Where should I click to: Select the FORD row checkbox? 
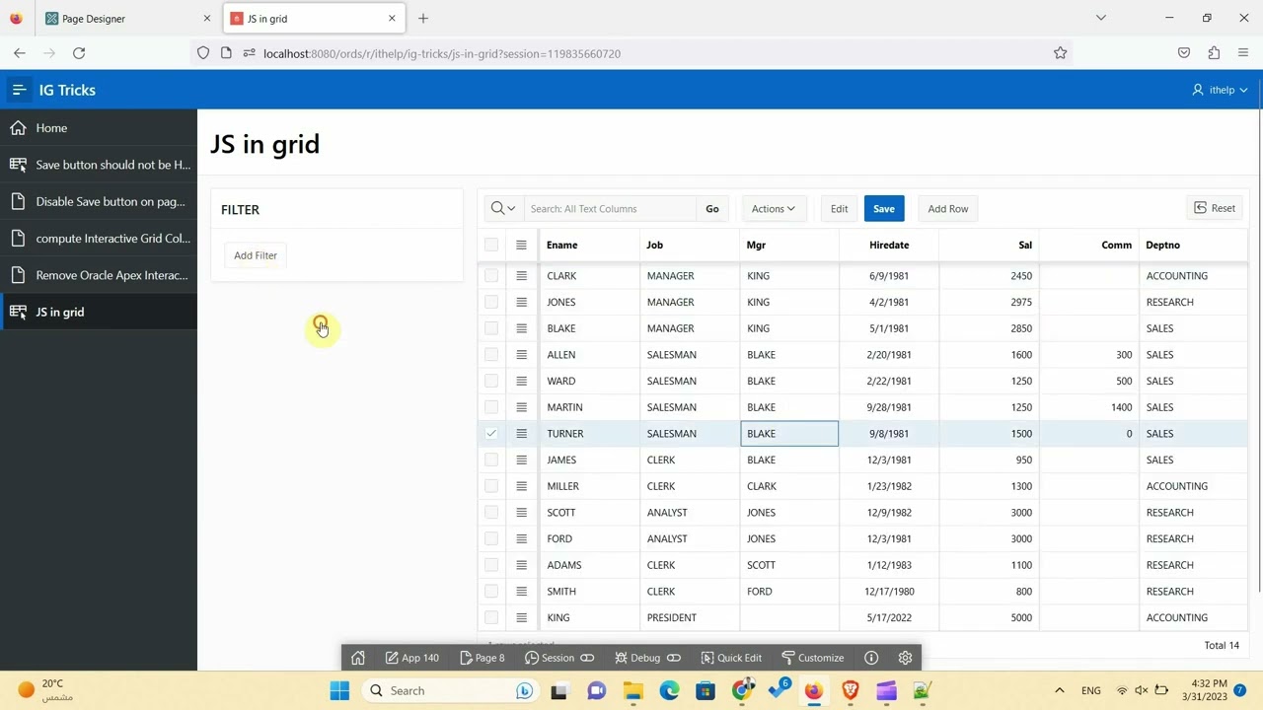click(x=491, y=538)
